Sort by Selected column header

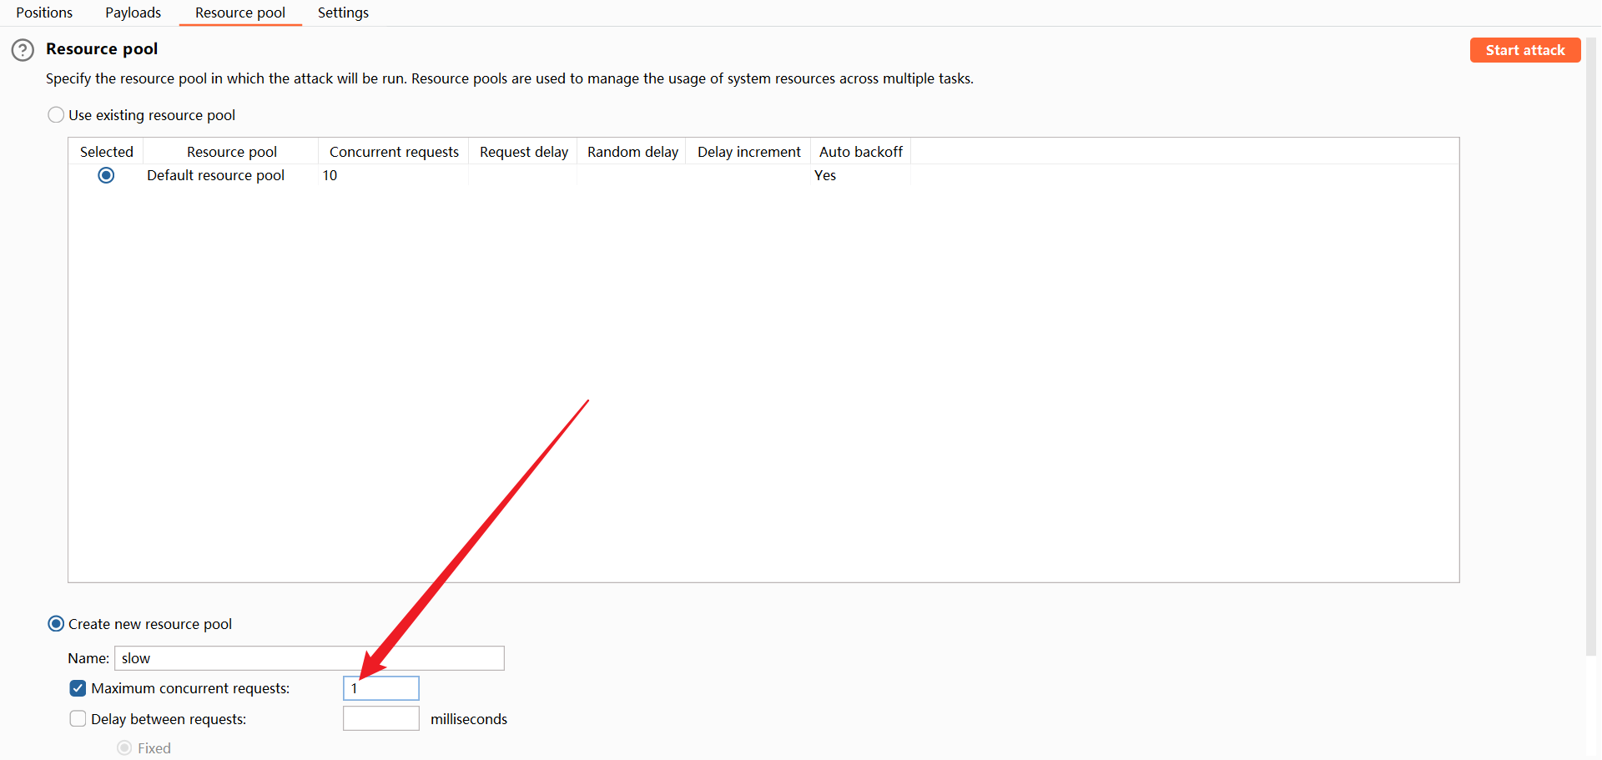click(107, 152)
